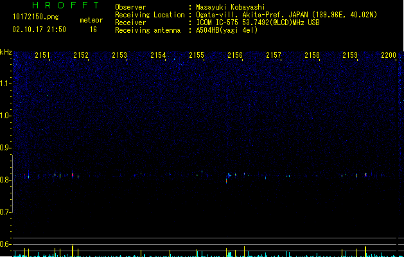The height and width of the screenshot is (257, 404).
Task: Click the 2154 time marker
Action: coord(158,55)
